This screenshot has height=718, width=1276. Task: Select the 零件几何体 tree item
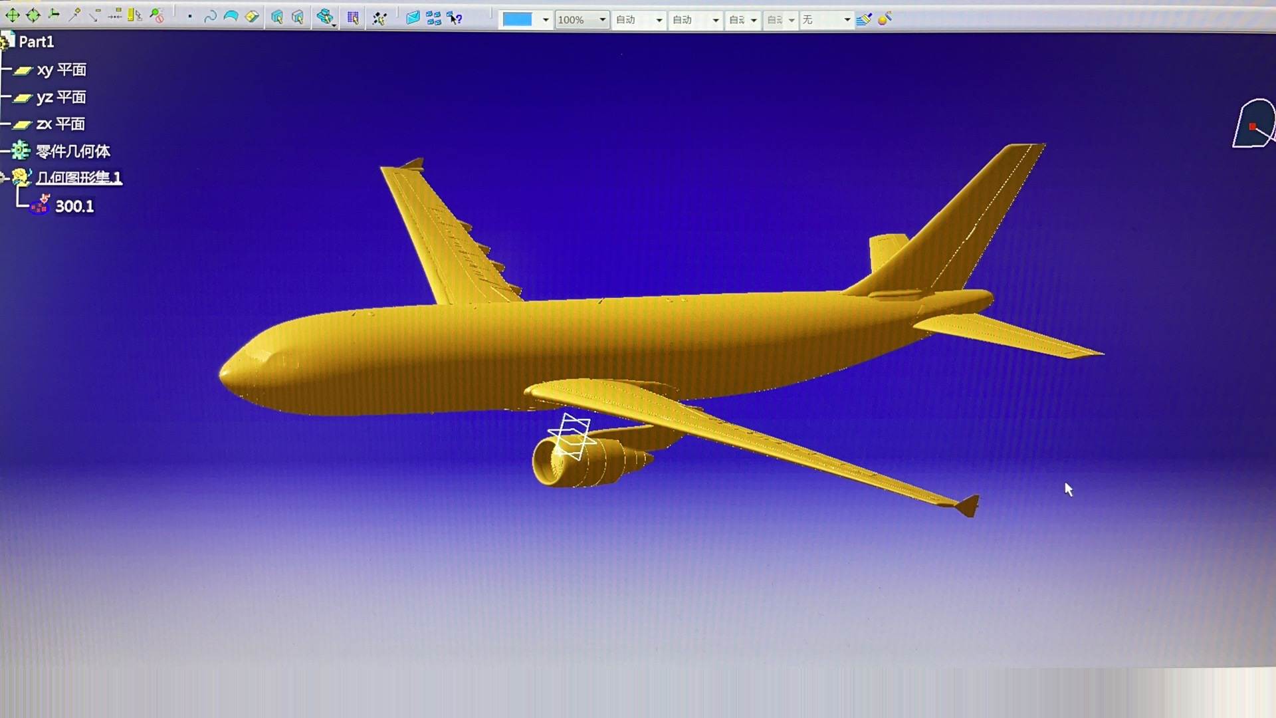click(x=72, y=152)
